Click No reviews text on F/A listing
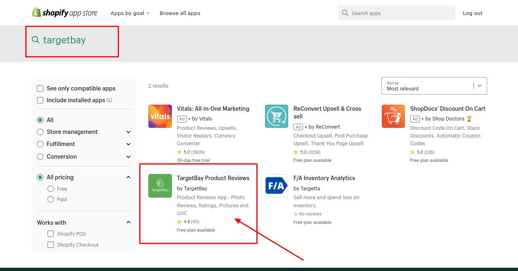The width and height of the screenshot is (518, 271). pyautogui.click(x=310, y=214)
